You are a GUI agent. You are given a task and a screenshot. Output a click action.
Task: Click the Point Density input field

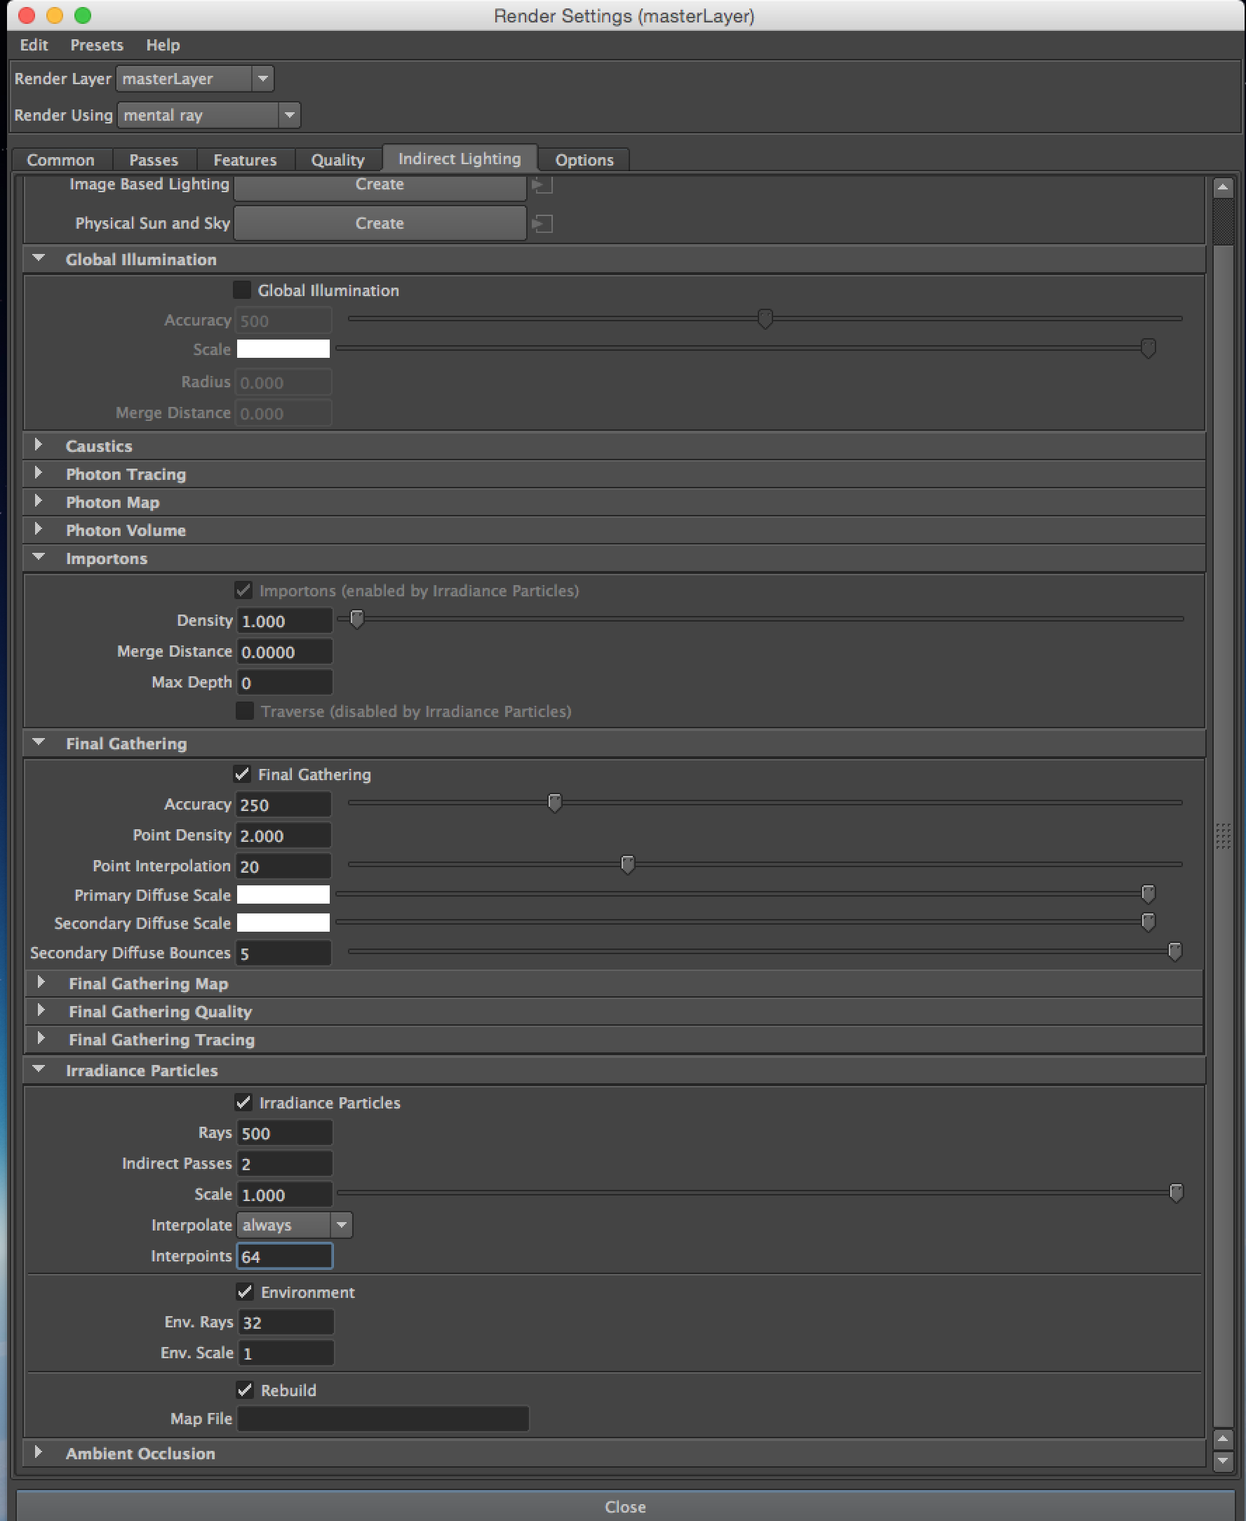pyautogui.click(x=283, y=836)
